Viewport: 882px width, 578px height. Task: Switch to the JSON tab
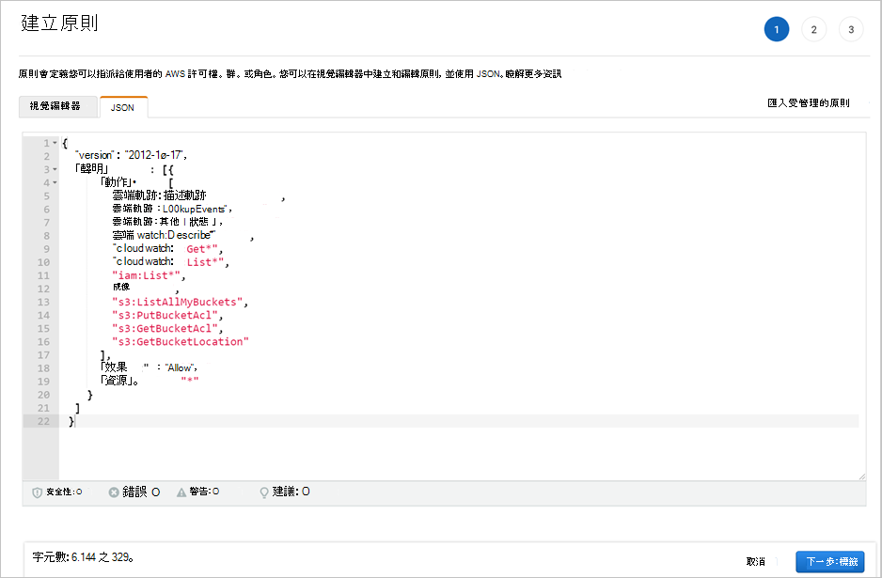(123, 107)
